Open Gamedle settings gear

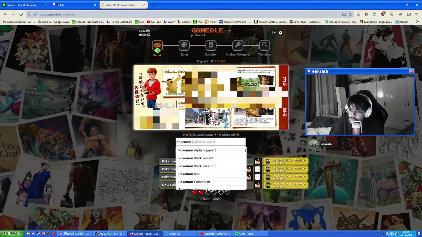point(281,33)
